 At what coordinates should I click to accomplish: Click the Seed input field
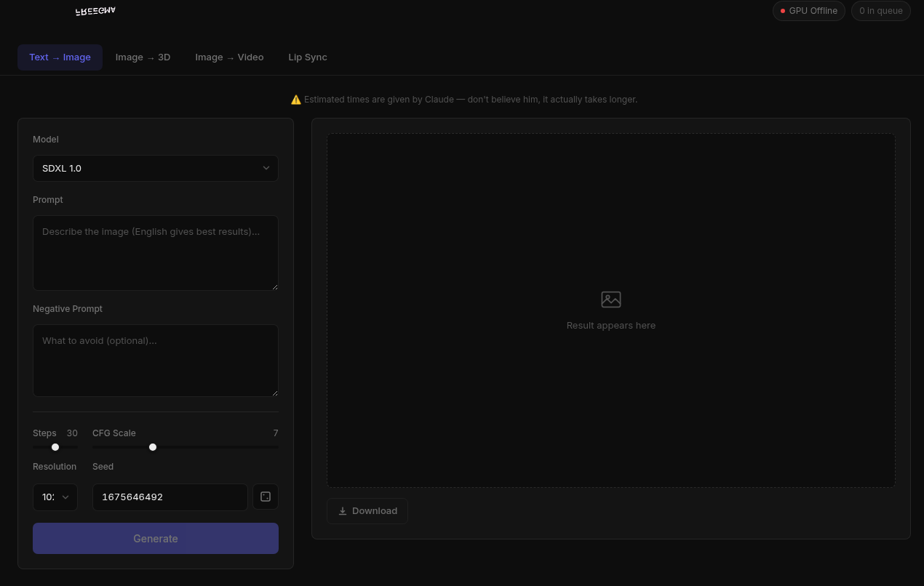(x=170, y=497)
